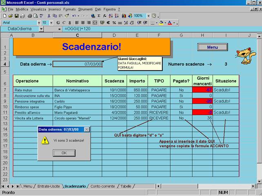Toggle italic formatting with C button
262x196 pixels.
64,23
